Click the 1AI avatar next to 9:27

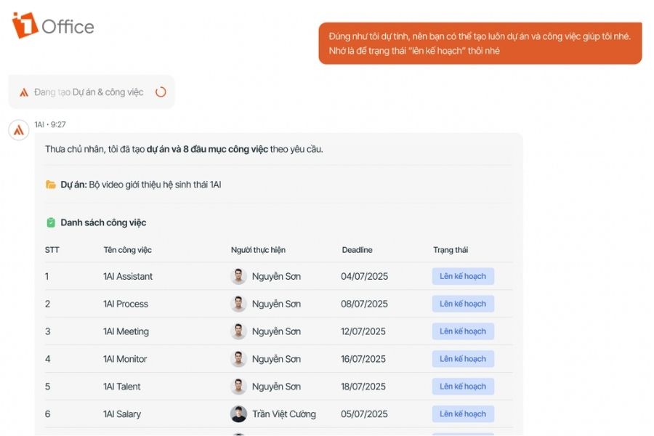pyautogui.click(x=19, y=130)
